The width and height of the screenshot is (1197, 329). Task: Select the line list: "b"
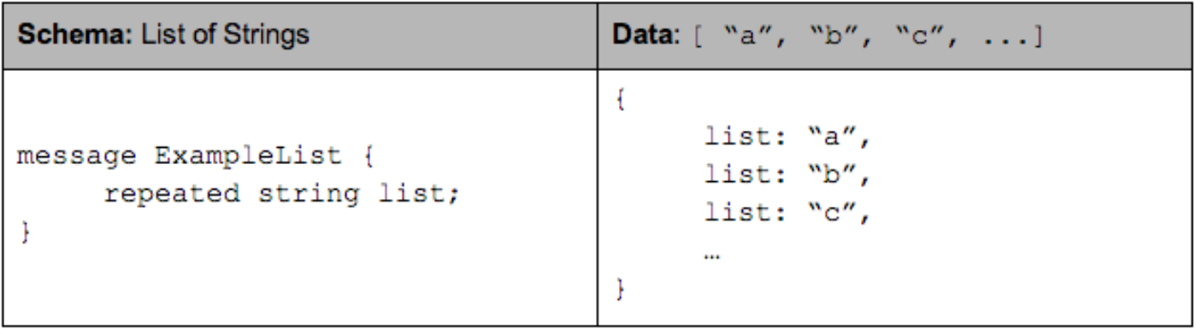[x=787, y=175]
